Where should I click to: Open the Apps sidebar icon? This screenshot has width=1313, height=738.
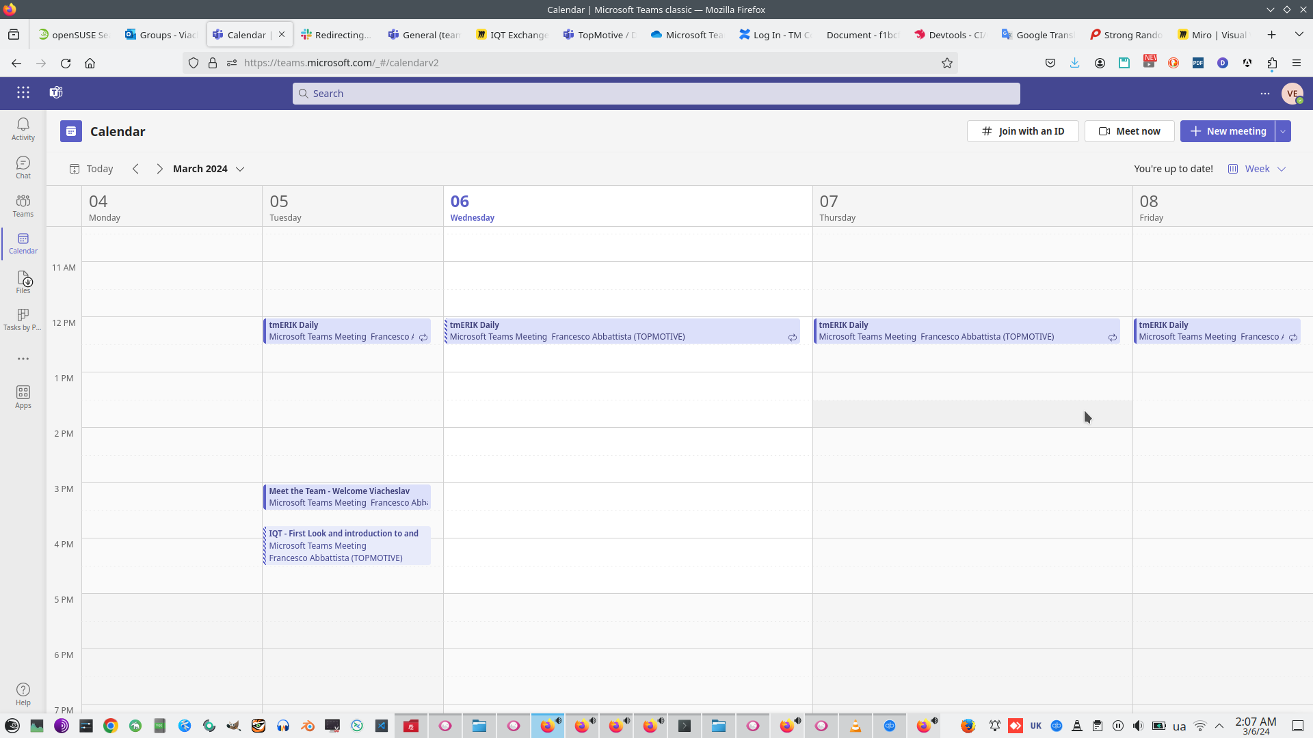(23, 396)
